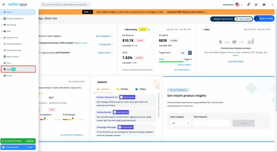Screen dimensions: 277x152
Task: Open the notifications bell icon
Action: coord(248,5)
